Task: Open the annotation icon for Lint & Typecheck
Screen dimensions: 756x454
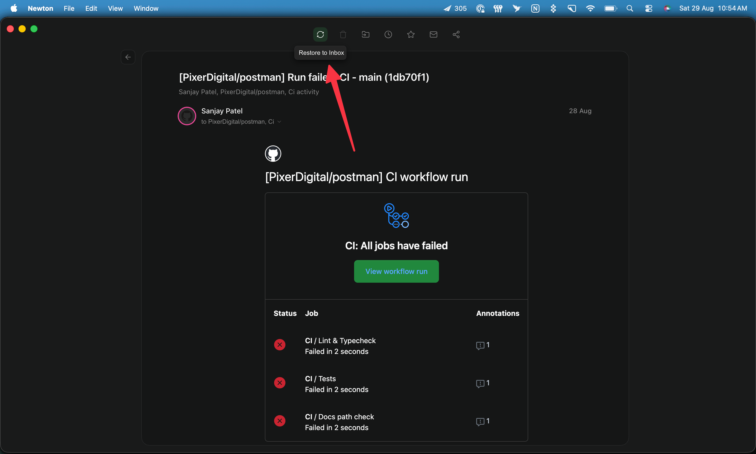Action: [x=480, y=345]
